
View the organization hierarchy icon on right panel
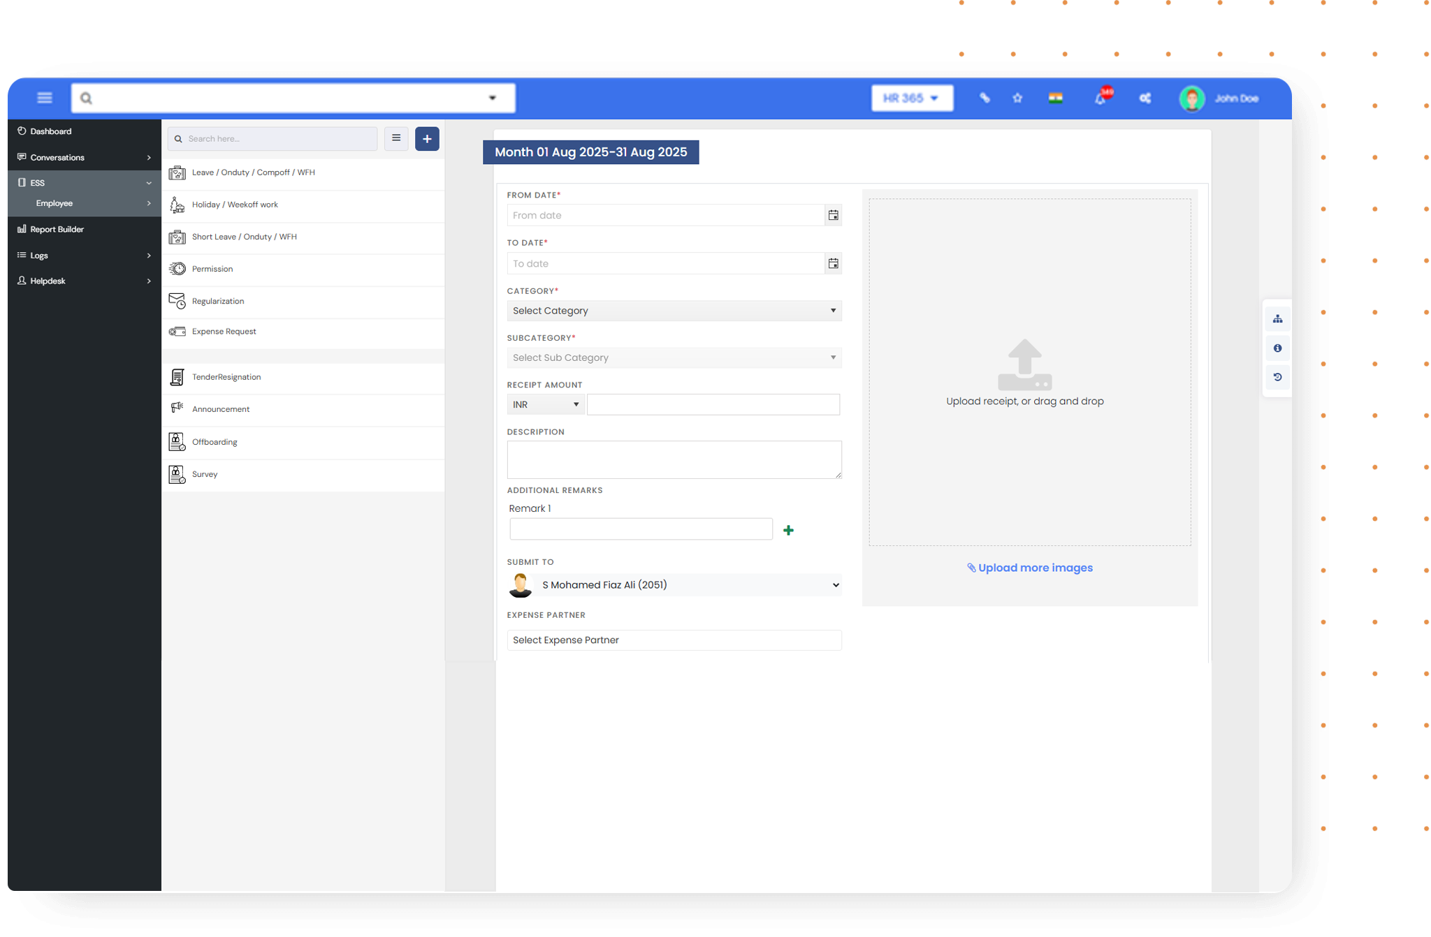1277,319
